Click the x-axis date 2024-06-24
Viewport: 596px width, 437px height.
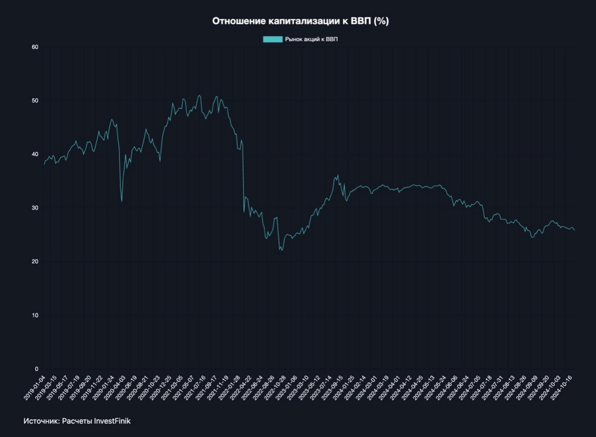coord(457,388)
